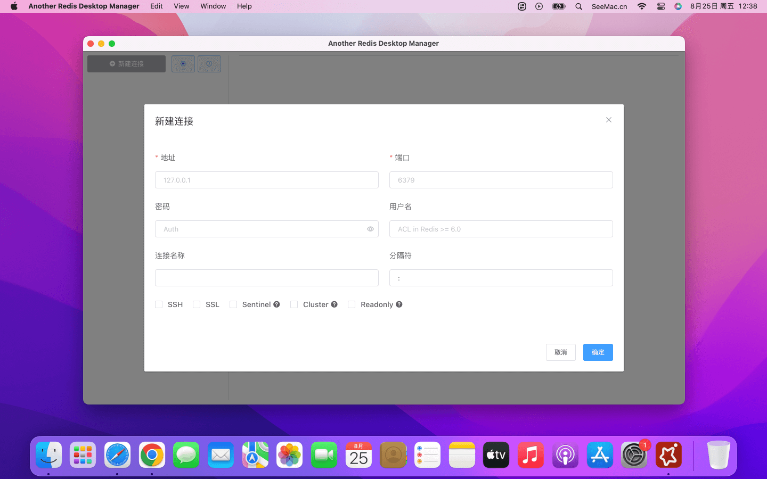
Task: Open System Preferences from the Dock
Action: pyautogui.click(x=634, y=455)
